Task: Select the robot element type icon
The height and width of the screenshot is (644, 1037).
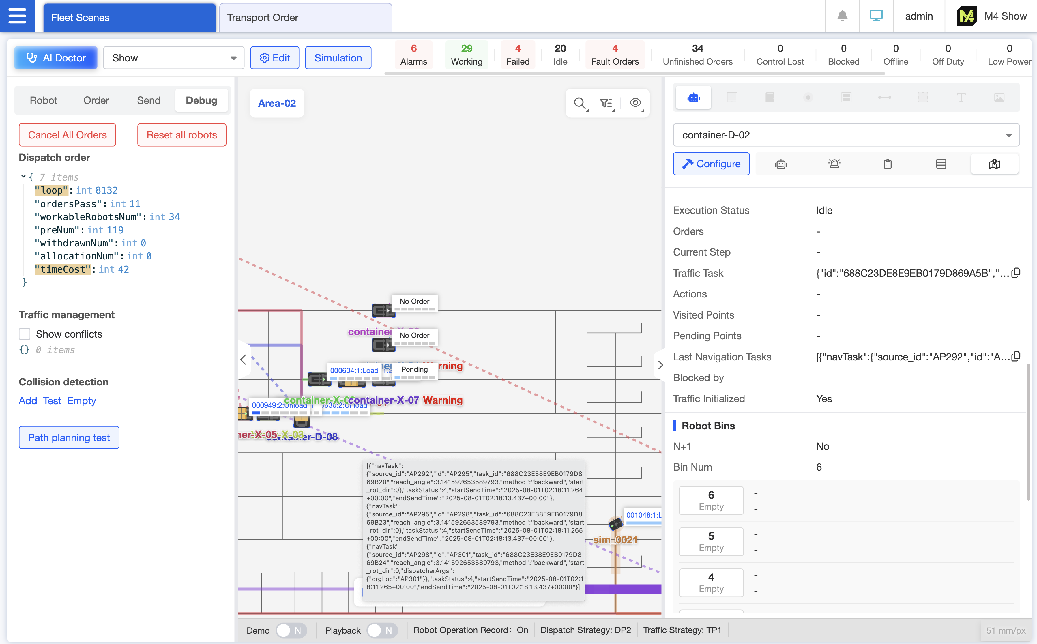Action: [x=693, y=98]
